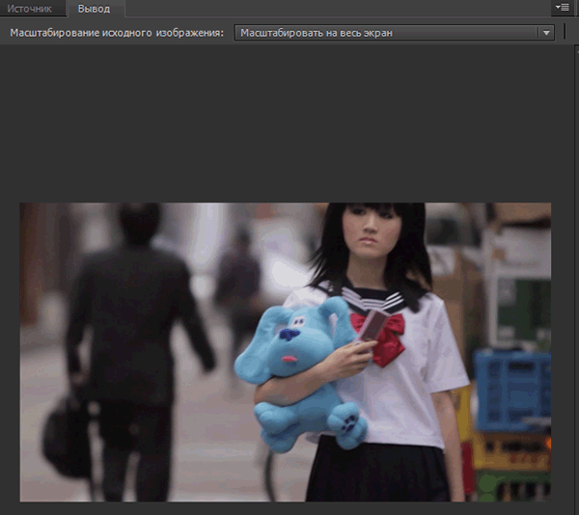The height and width of the screenshot is (515, 579).
Task: Open the panel options menu icon
Action: (562, 8)
